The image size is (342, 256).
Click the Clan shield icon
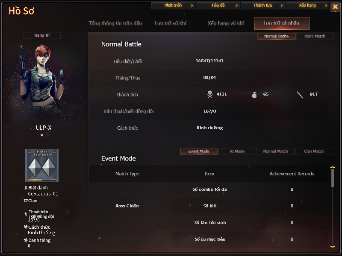[26, 201]
